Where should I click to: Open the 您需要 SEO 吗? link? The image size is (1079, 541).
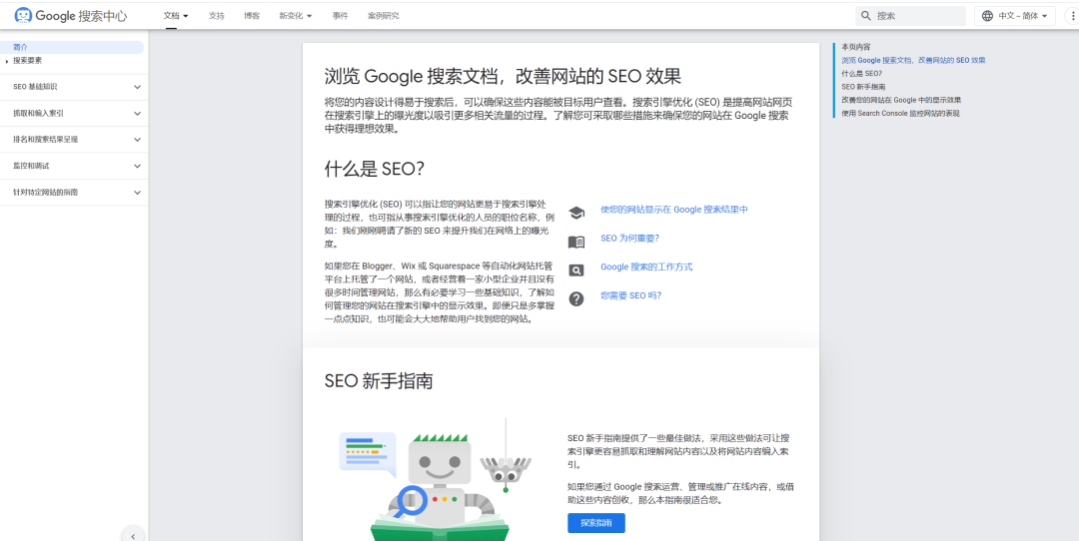pyautogui.click(x=630, y=295)
